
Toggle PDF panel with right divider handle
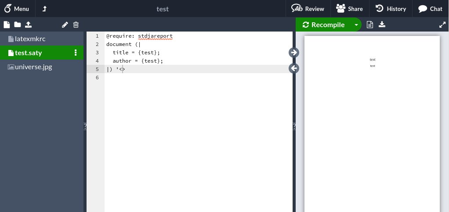[x=294, y=127]
